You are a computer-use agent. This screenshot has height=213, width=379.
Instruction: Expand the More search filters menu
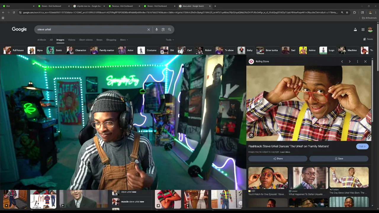[x=124, y=40]
